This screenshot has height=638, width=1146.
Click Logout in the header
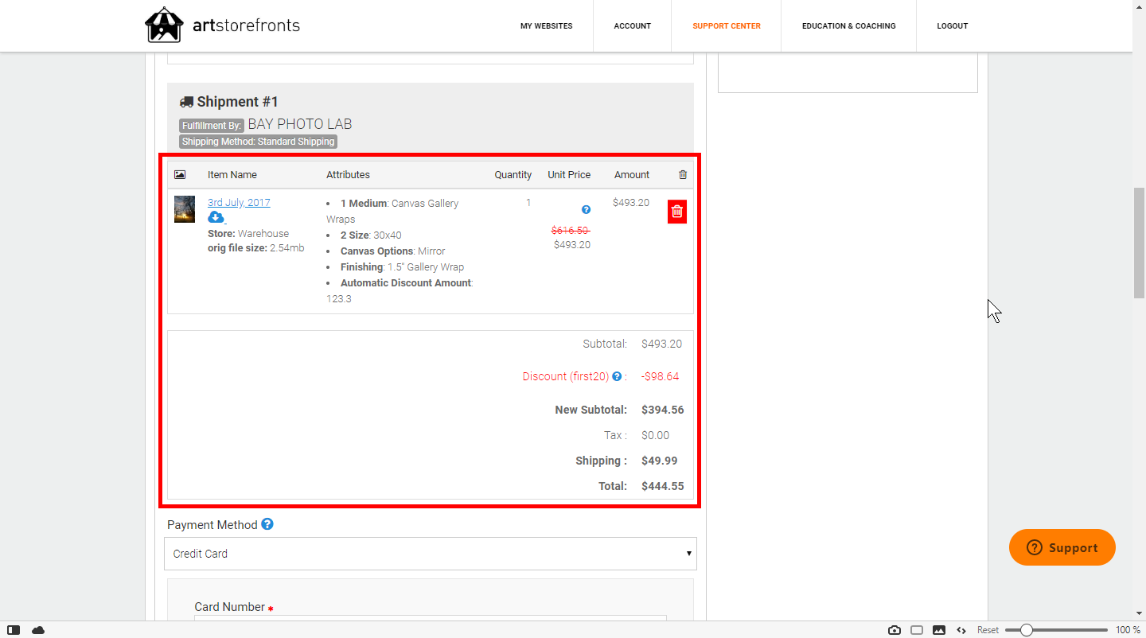[952, 26]
